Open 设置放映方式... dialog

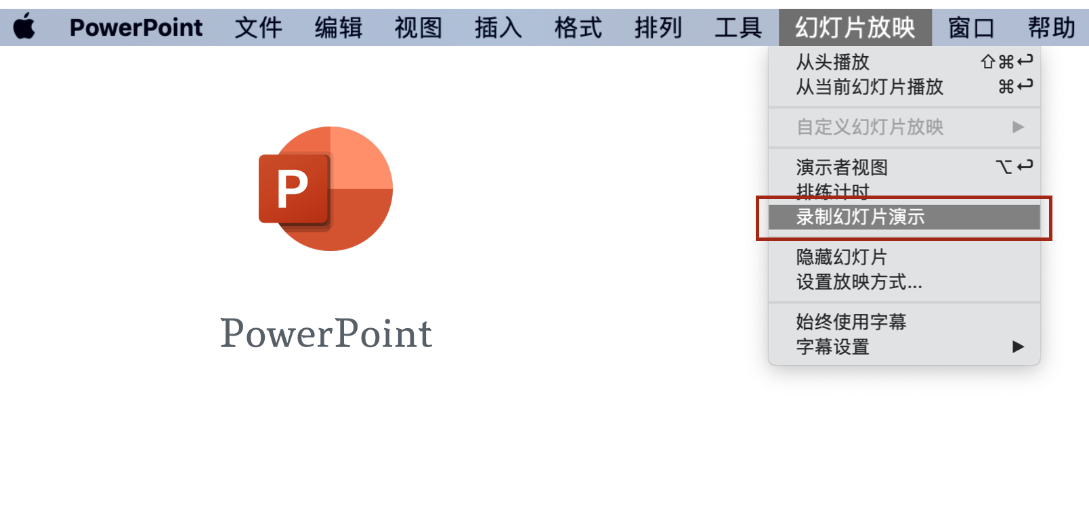[904, 282]
